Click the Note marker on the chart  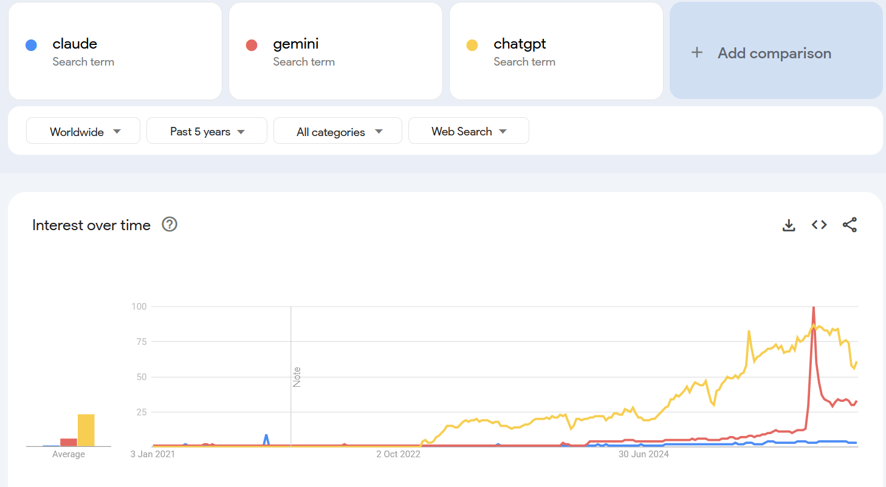tap(297, 377)
